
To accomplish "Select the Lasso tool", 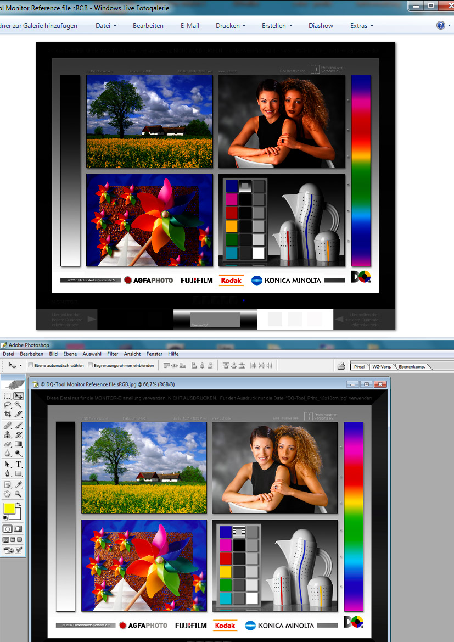I will click(7, 405).
